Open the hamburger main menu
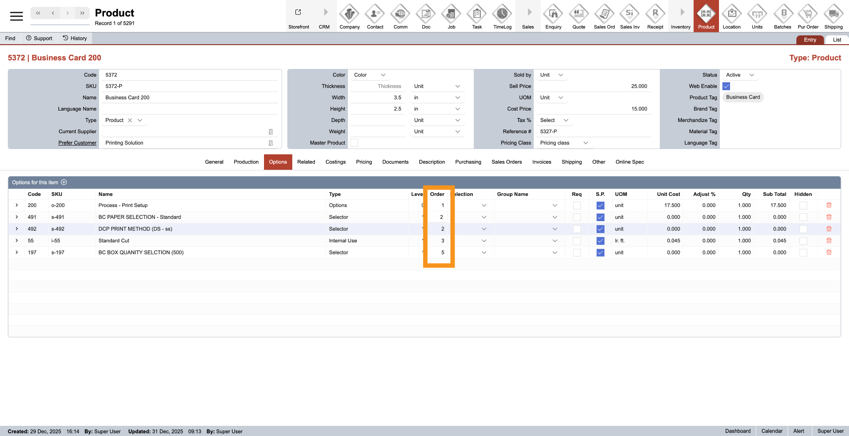This screenshot has height=436, width=849. (x=16, y=16)
